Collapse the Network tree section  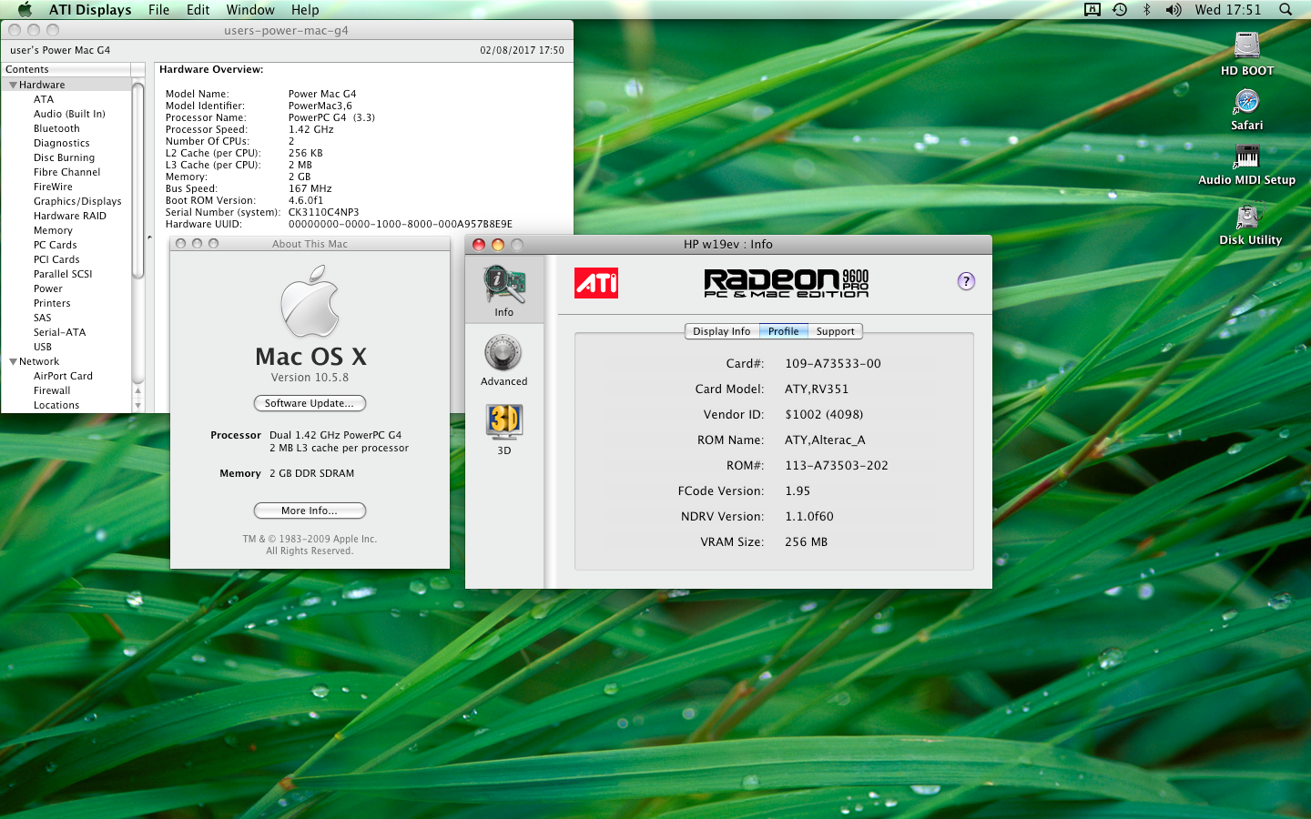(x=13, y=361)
